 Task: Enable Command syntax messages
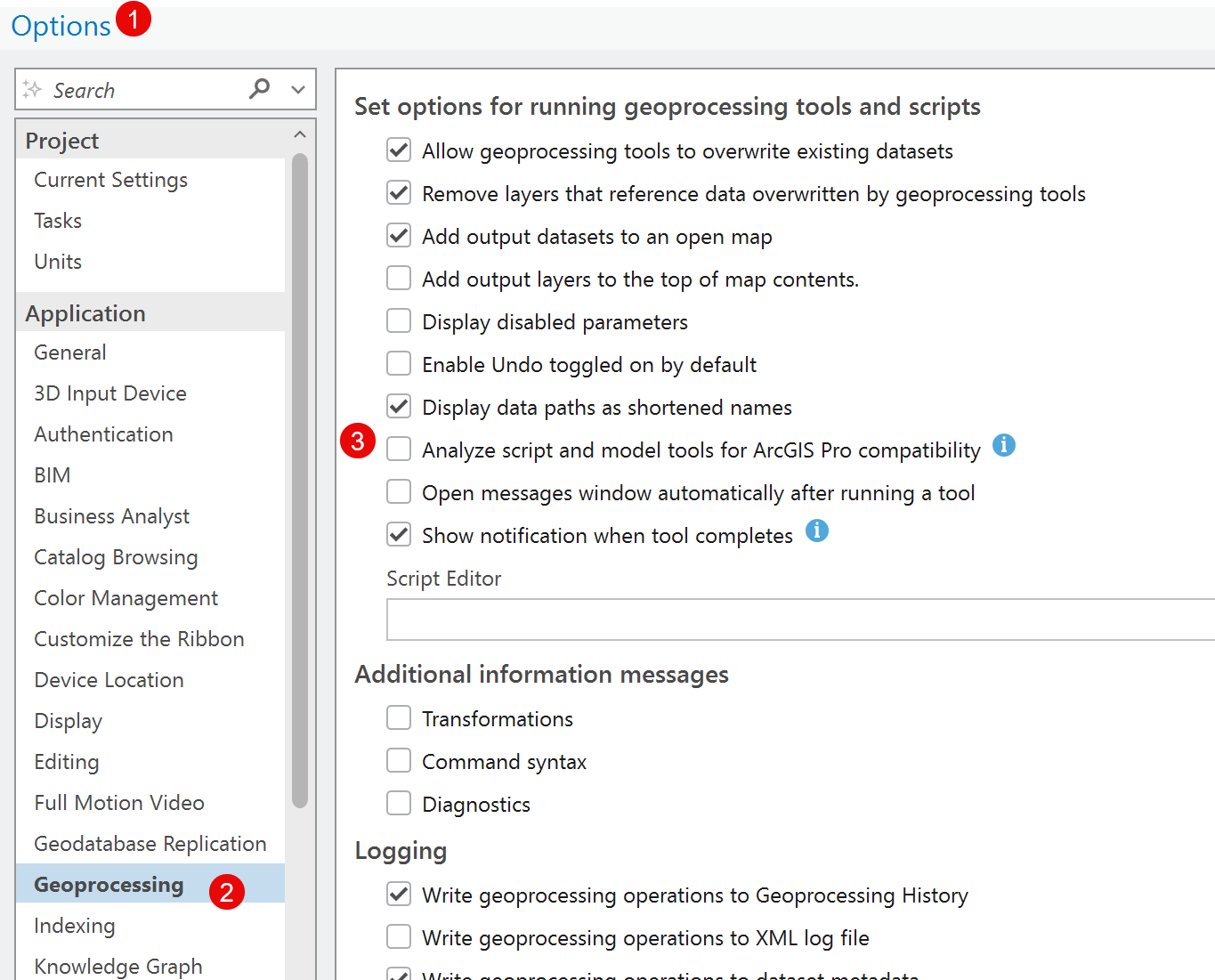click(398, 760)
